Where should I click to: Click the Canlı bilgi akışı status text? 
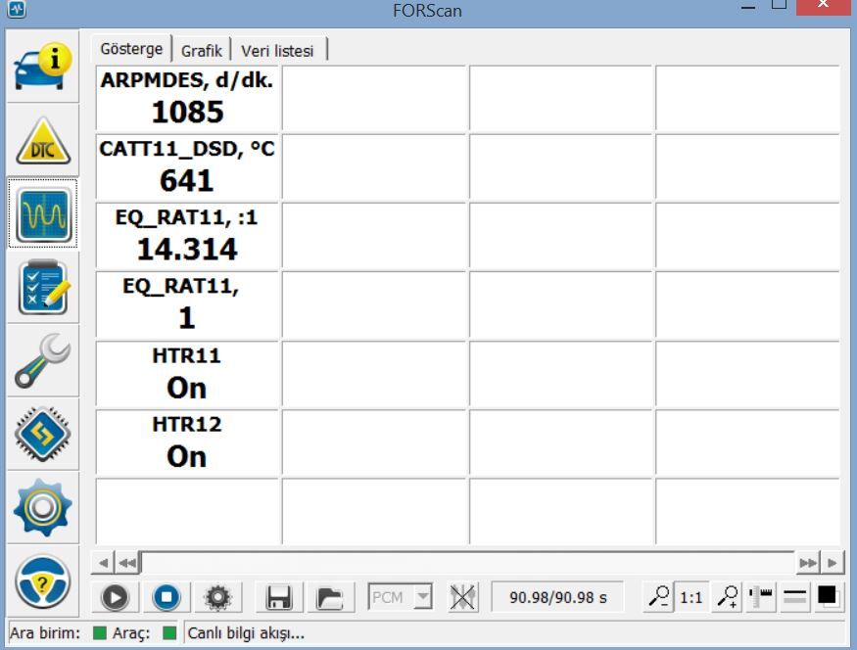coord(246,633)
